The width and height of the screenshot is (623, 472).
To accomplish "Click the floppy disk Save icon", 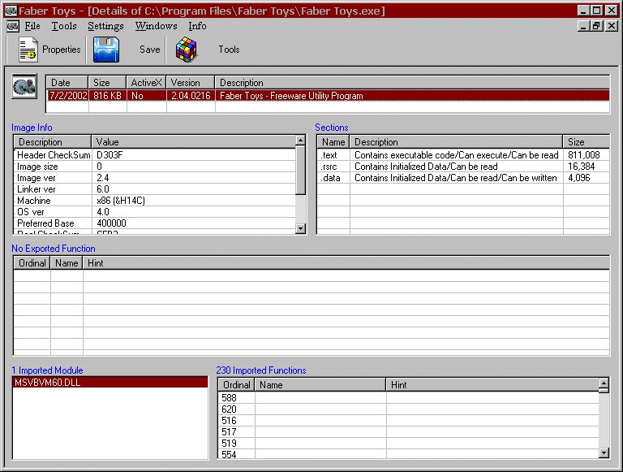I will [106, 50].
